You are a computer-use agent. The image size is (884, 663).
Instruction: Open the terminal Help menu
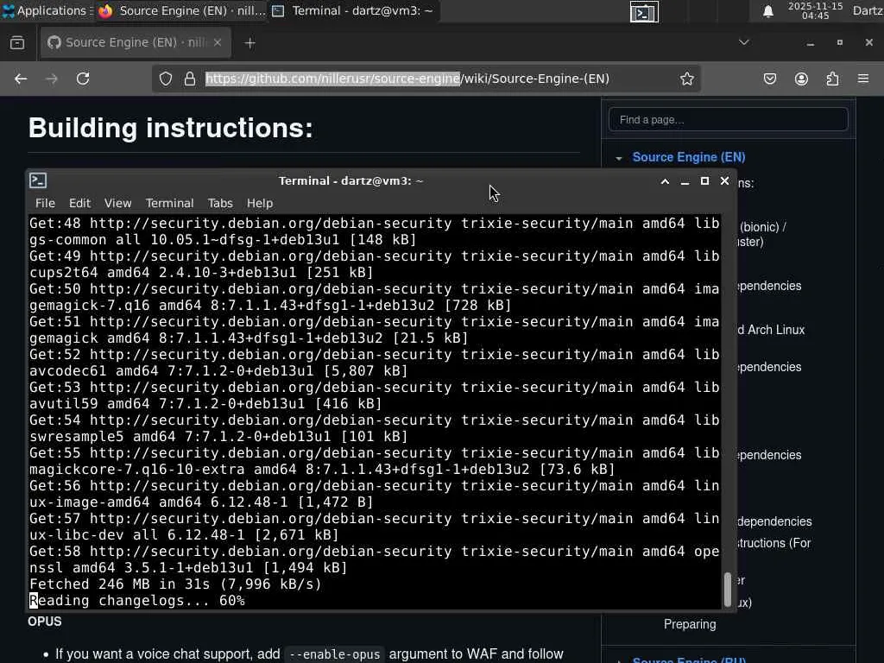coord(259,203)
